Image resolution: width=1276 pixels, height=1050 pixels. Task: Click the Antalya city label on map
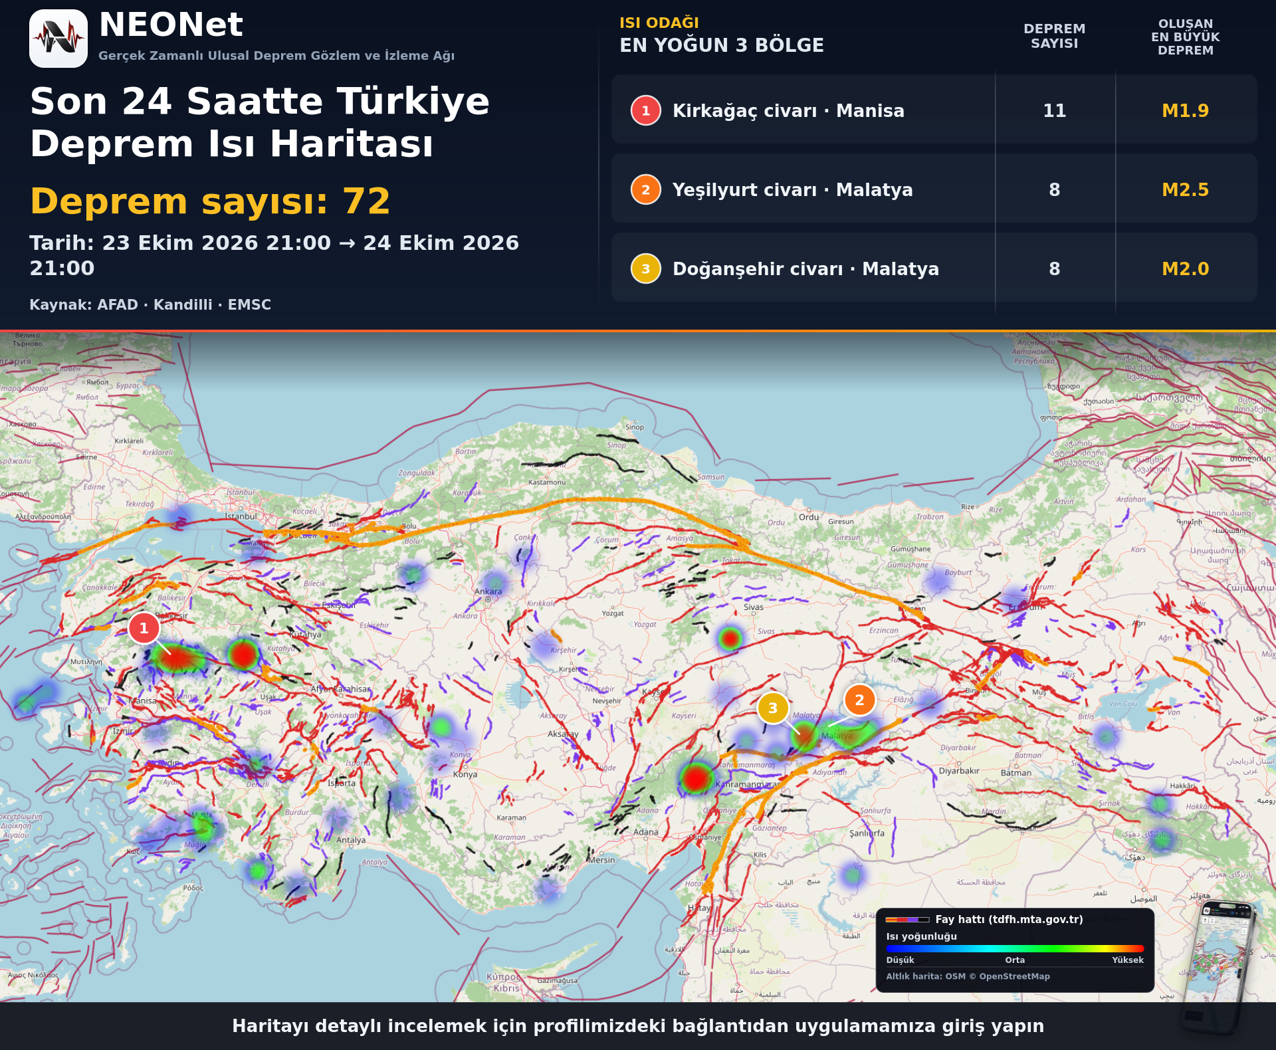[x=351, y=840]
